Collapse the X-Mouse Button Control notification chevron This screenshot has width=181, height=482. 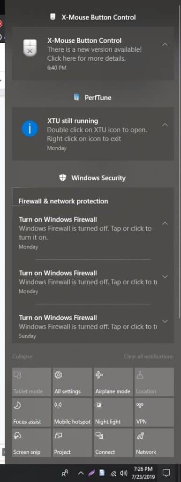165,44
